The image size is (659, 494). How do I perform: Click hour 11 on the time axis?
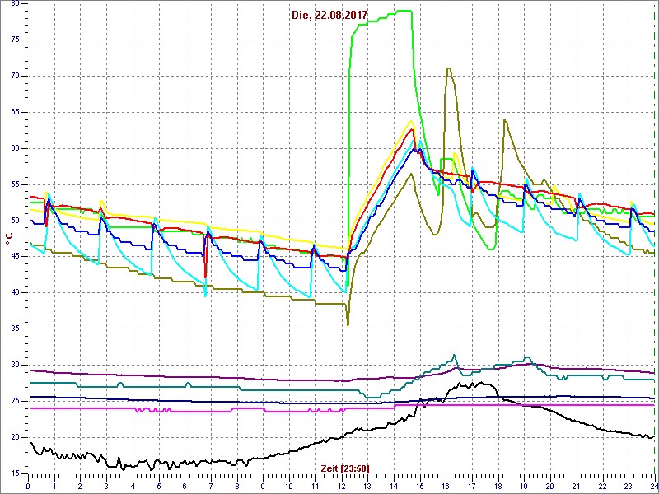coord(315,484)
